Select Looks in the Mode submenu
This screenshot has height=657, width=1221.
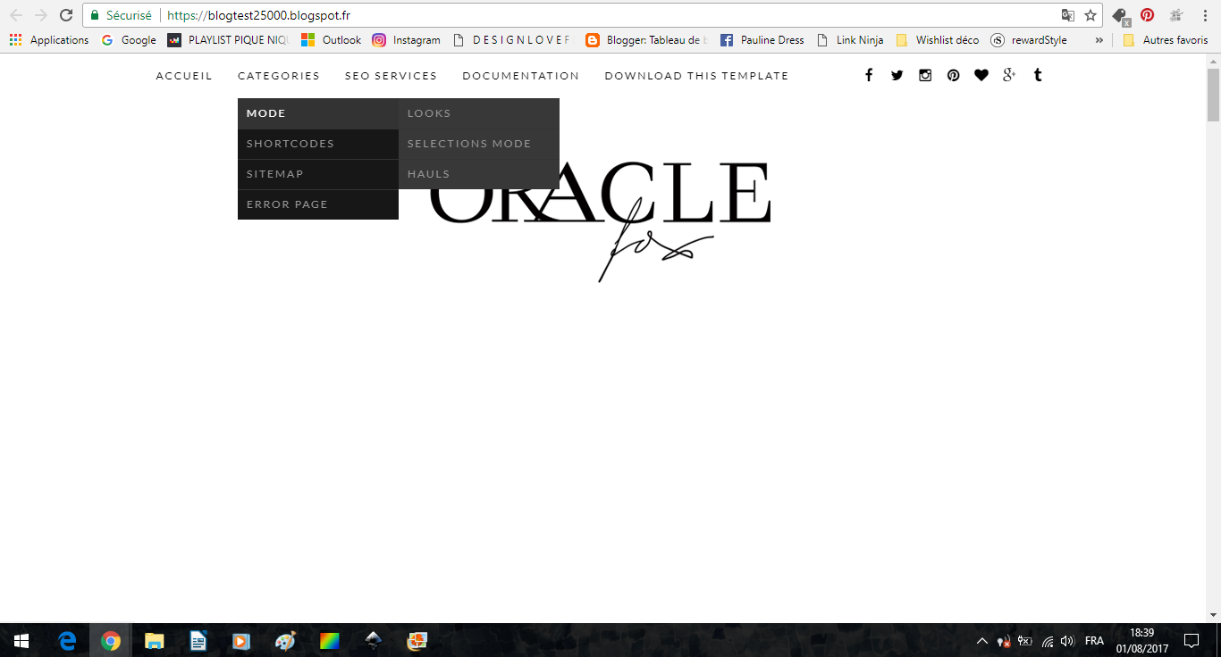(x=429, y=113)
